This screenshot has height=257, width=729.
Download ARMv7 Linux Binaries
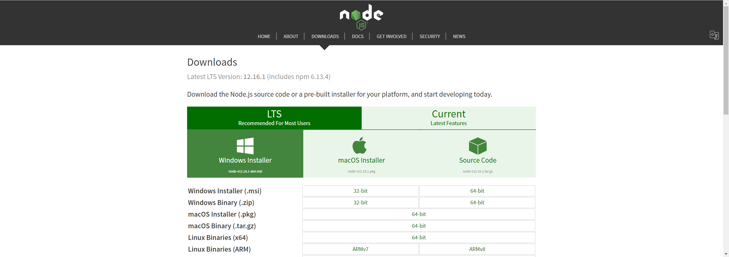pos(361,249)
